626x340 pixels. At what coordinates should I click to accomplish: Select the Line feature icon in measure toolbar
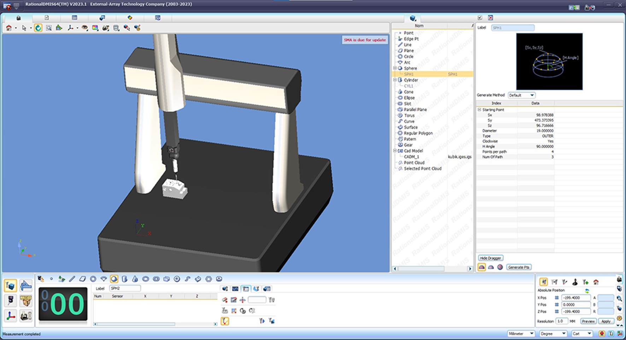click(72, 279)
